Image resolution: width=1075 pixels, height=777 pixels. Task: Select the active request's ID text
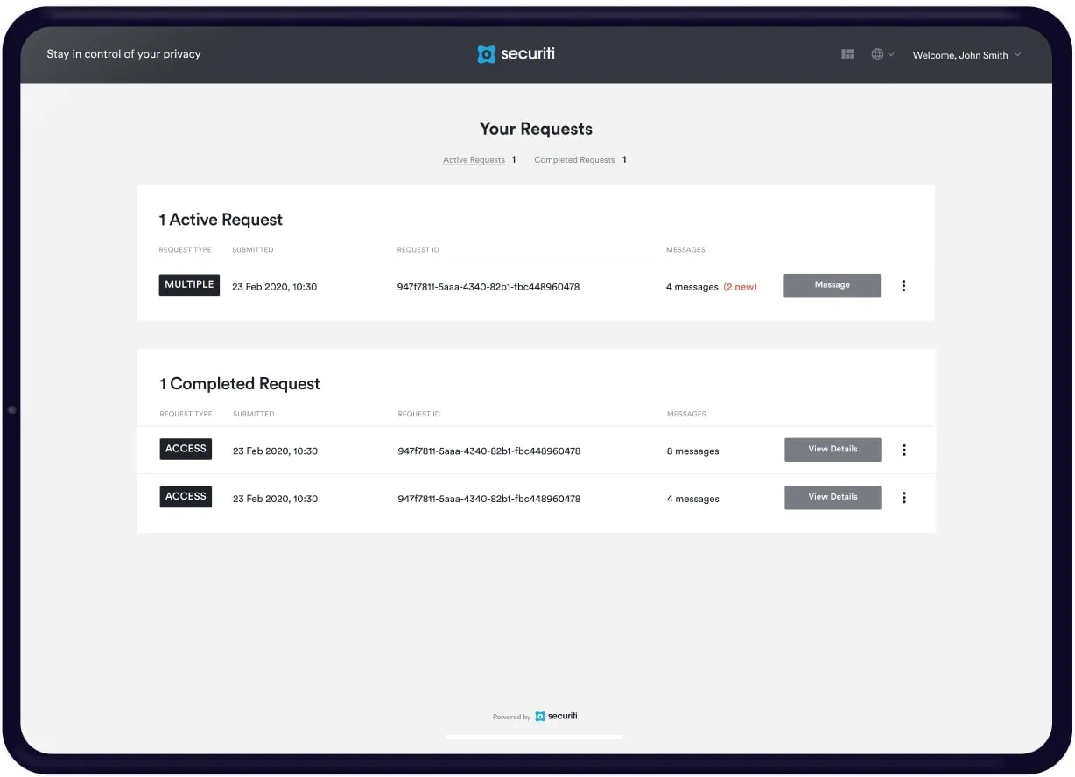pos(488,287)
